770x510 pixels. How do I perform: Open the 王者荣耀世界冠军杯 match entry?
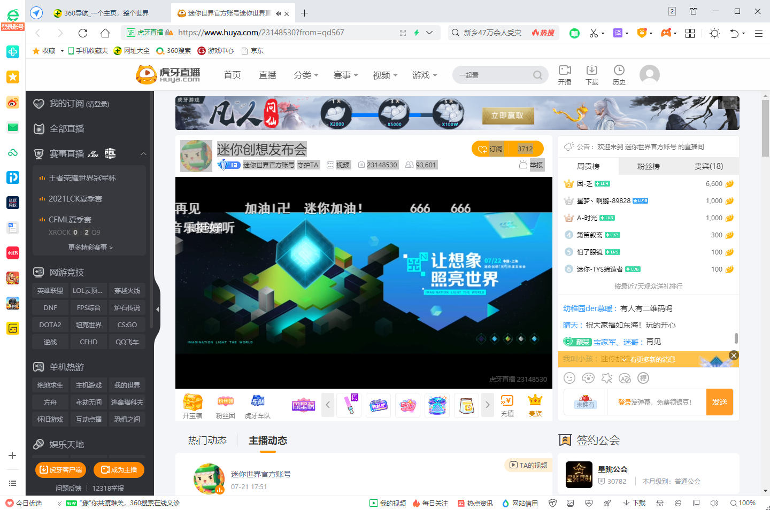point(82,178)
